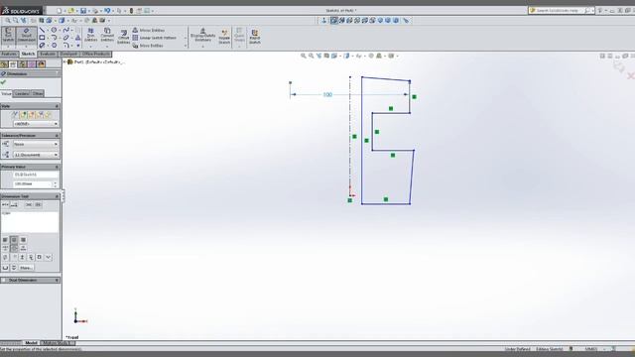Insert the centerline symbol
The image size is (635, 357).
point(31,257)
